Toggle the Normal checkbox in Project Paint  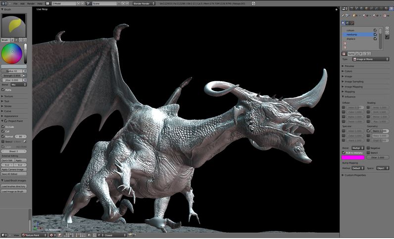point(3,137)
